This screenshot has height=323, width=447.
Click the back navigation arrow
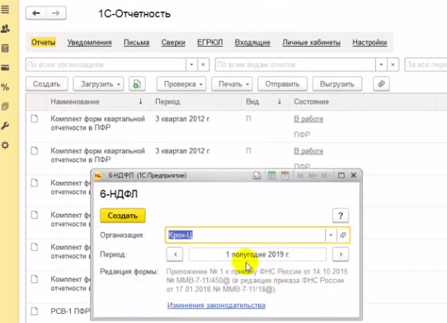[36, 13]
